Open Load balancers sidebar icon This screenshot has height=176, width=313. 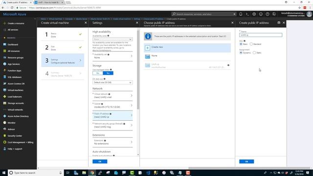click(x=4, y=97)
